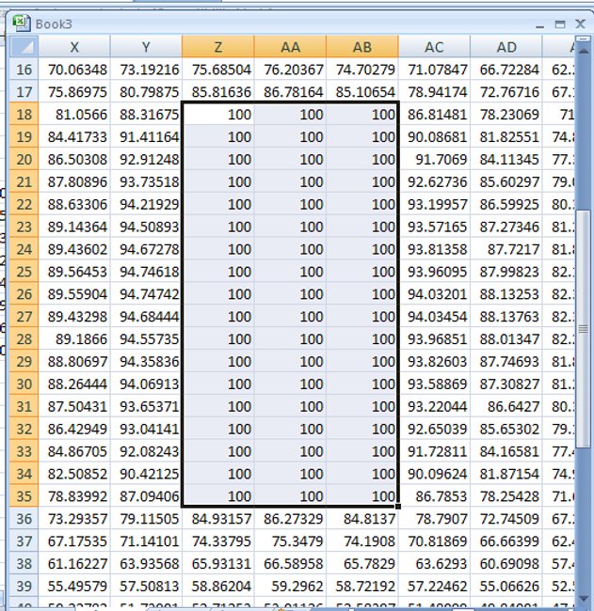Close the Book3 workbook window
The image size is (594, 611).
[x=581, y=23]
